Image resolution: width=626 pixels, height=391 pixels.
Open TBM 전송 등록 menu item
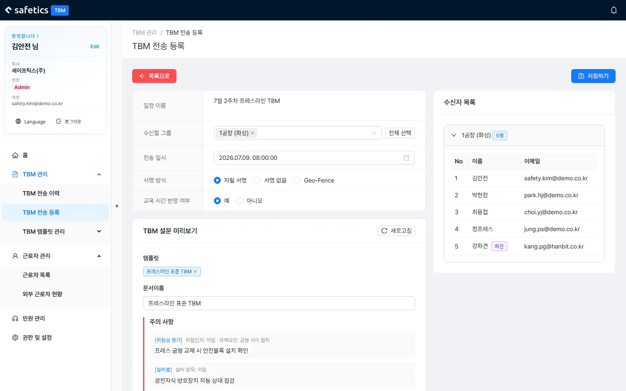point(56,212)
